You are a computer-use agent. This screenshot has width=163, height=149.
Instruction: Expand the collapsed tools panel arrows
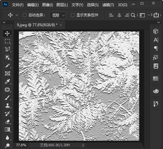coord(4,22)
